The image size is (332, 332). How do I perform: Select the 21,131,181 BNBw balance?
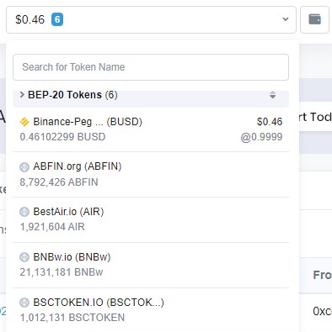(x=62, y=272)
